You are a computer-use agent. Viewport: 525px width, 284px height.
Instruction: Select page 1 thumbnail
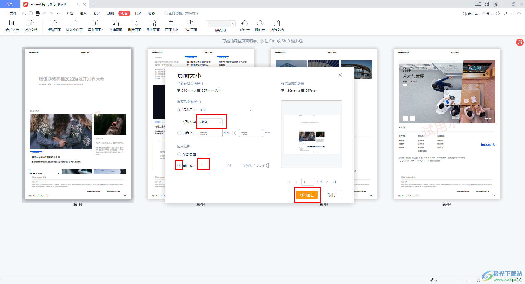pyautogui.click(x=78, y=124)
